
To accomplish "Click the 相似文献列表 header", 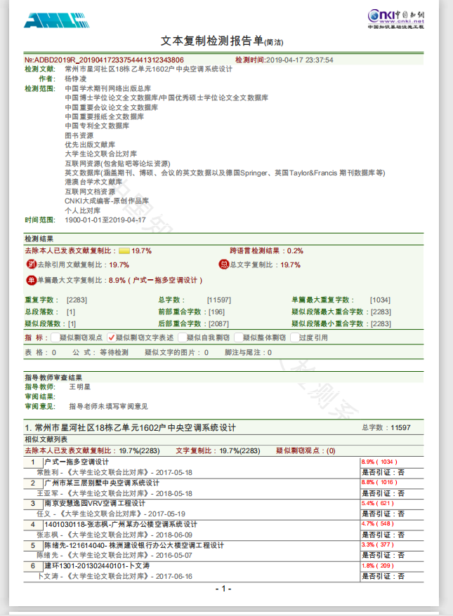I will pos(46,439).
